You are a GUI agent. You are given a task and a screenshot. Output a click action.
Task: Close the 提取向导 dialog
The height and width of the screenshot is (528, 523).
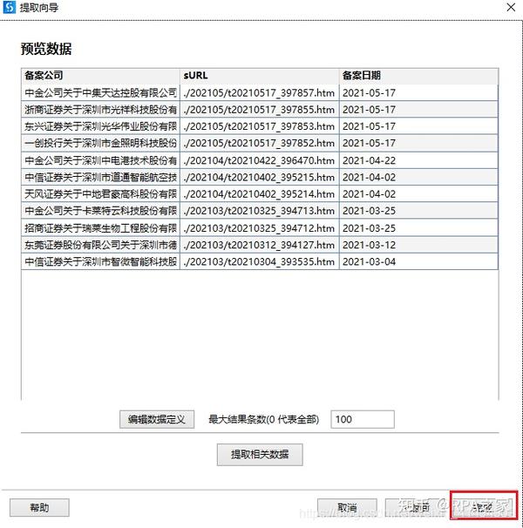tap(511, 7)
